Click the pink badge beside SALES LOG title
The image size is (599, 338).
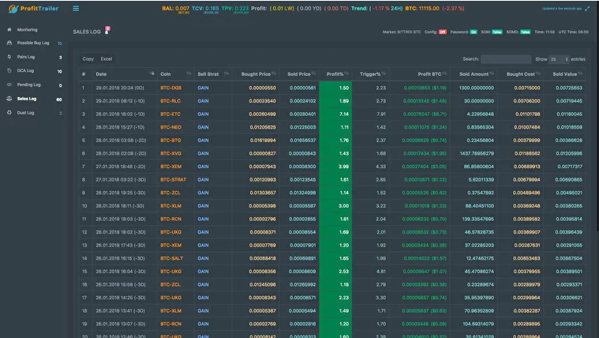click(x=108, y=28)
